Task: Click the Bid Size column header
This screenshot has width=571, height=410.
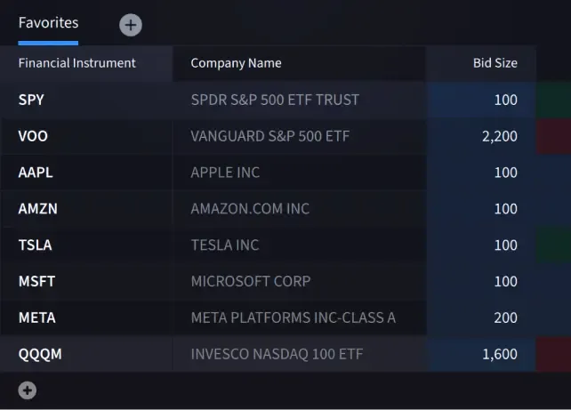Action: [x=495, y=63]
